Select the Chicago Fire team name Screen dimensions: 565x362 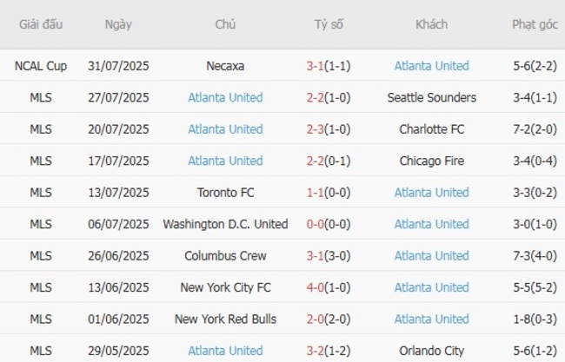pos(431,161)
